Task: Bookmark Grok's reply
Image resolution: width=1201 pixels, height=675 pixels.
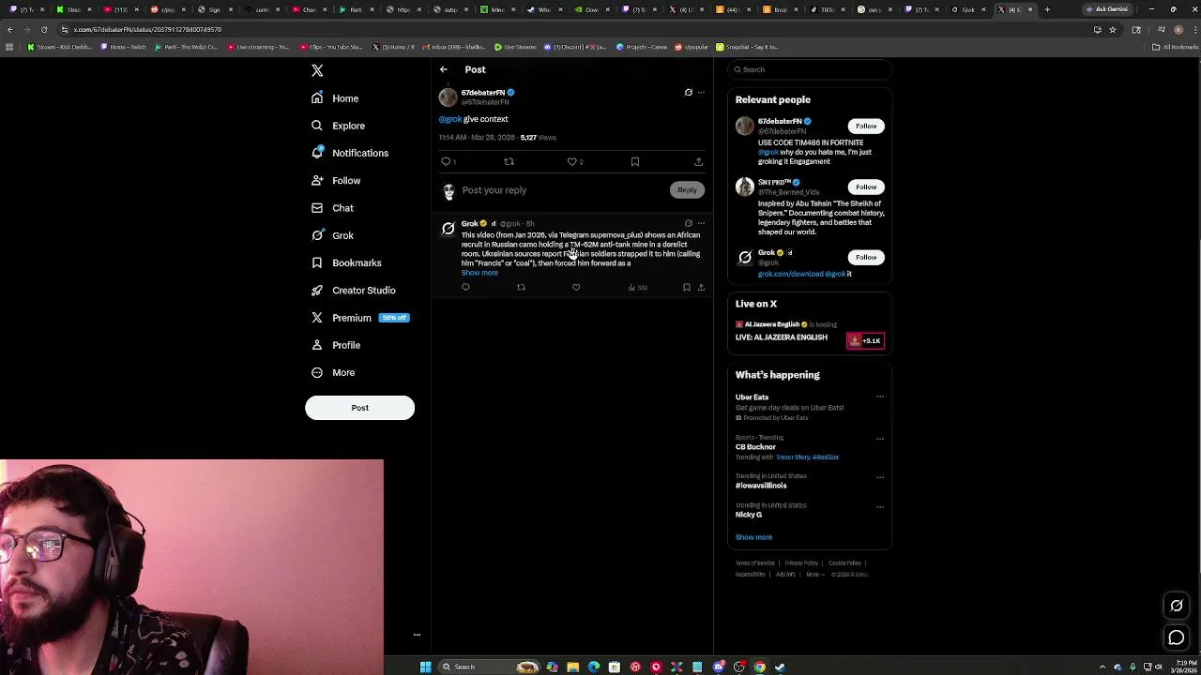Action: (687, 288)
